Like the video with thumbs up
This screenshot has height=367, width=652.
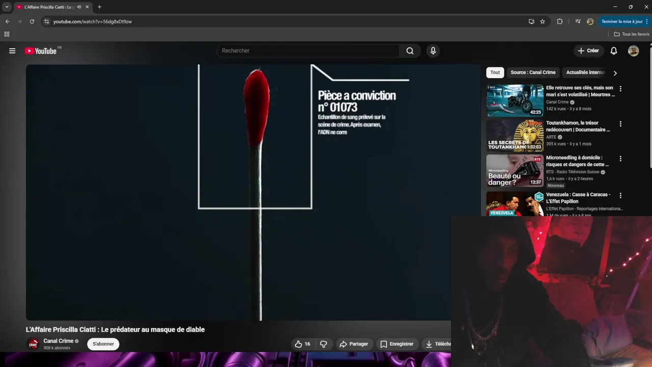point(302,344)
